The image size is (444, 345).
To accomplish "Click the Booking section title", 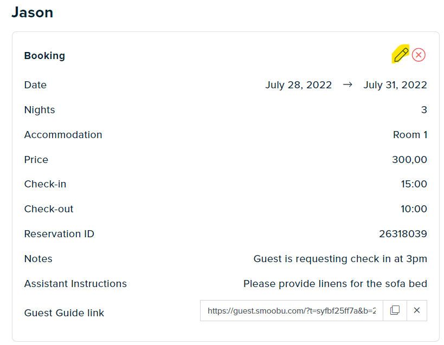I will [x=44, y=56].
